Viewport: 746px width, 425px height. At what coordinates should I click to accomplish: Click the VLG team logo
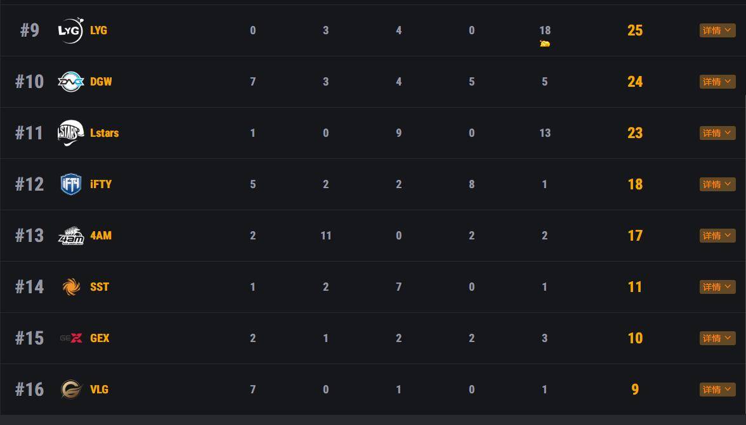pyautogui.click(x=70, y=390)
